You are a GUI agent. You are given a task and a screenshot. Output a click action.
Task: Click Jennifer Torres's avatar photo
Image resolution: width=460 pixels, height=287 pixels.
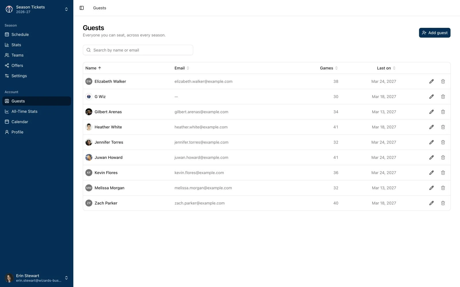click(x=89, y=142)
